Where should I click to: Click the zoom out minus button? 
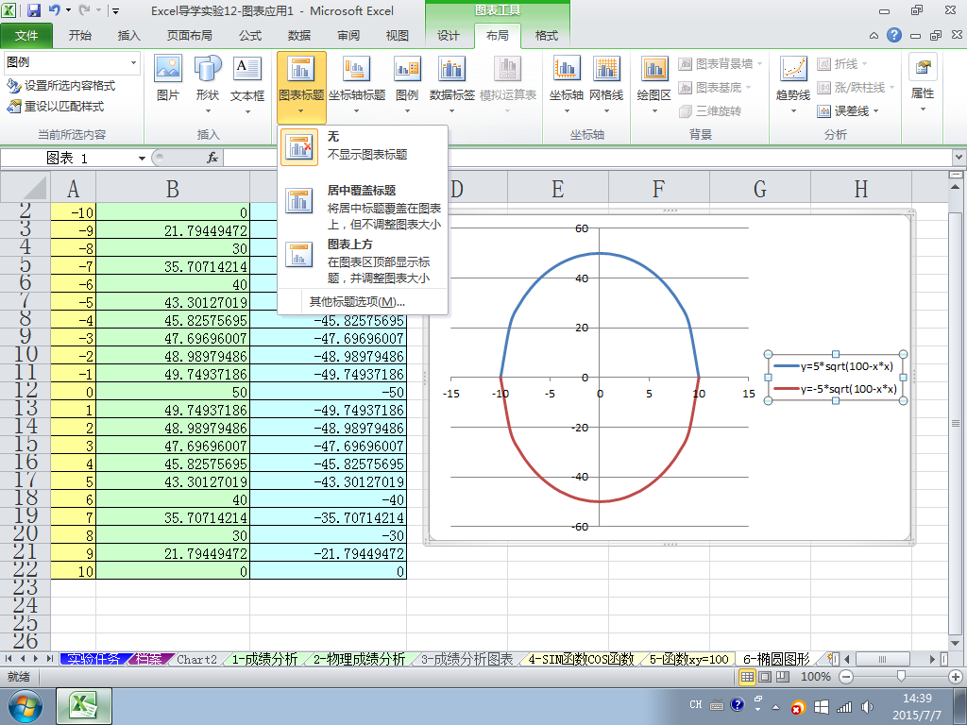click(x=846, y=677)
